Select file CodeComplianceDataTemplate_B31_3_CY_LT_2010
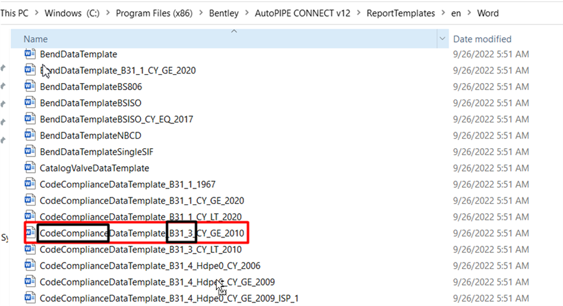Image resolution: width=563 pixels, height=306 pixels. pyautogui.click(x=141, y=249)
